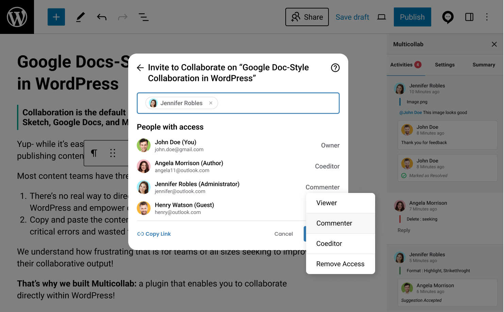The width and height of the screenshot is (504, 312).
Task: Click the Multicollab panel title
Action: (408, 44)
